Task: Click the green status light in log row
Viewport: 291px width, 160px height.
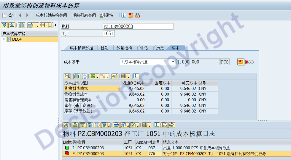Action: (67, 148)
